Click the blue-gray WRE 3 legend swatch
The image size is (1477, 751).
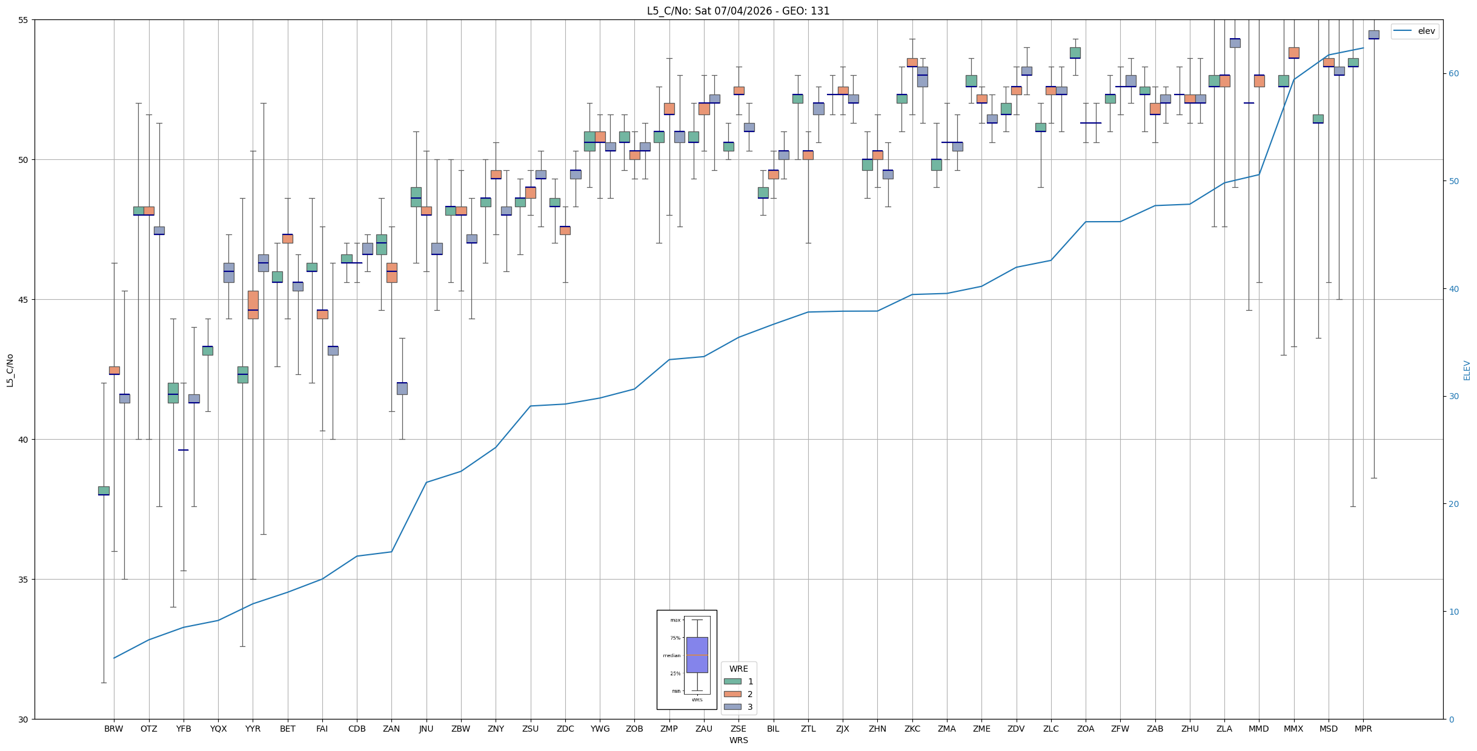(x=732, y=707)
